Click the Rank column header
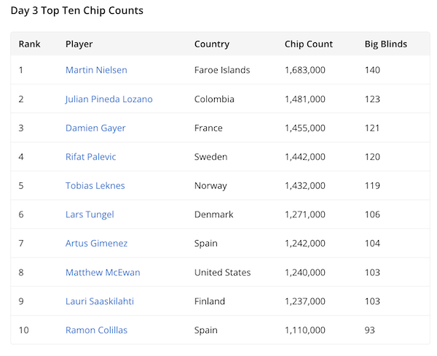Image resolution: width=437 pixels, height=356 pixels. 30,44
